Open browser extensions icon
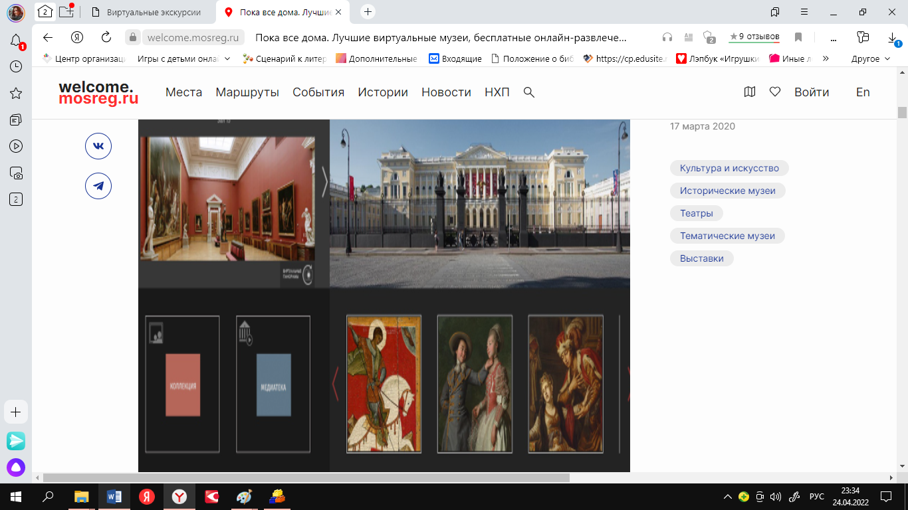This screenshot has height=510, width=908. pyautogui.click(x=863, y=37)
